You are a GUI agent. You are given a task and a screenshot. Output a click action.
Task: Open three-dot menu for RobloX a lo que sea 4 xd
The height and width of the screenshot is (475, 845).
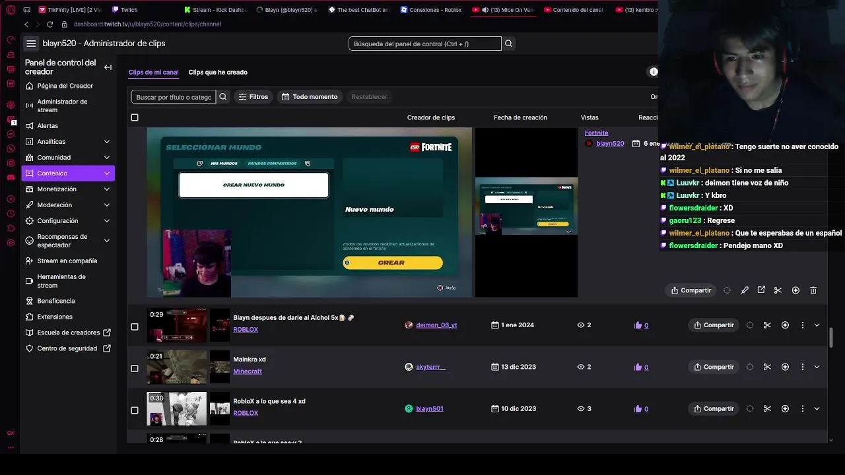[802, 408]
